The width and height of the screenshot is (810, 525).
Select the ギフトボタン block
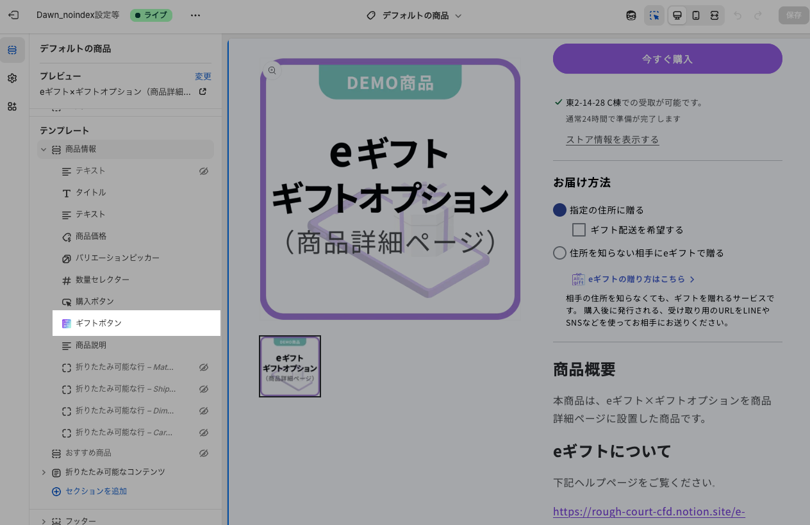pos(99,323)
